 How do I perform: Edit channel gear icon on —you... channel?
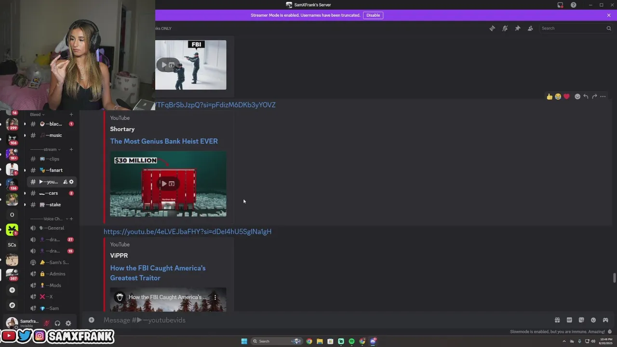[x=71, y=182]
